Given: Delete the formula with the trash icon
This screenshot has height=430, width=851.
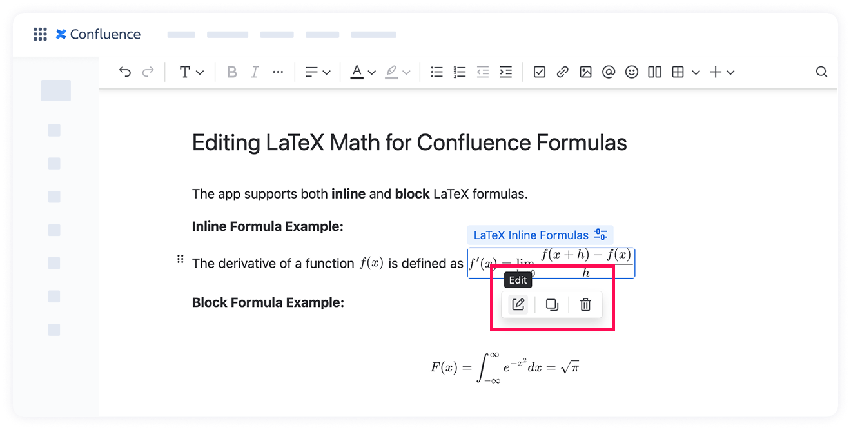Looking at the screenshot, I should [585, 304].
